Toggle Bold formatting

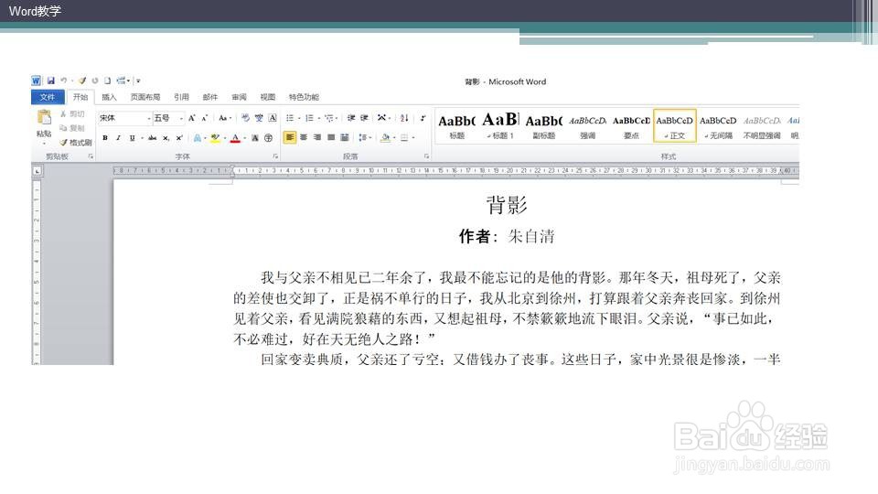coord(104,138)
